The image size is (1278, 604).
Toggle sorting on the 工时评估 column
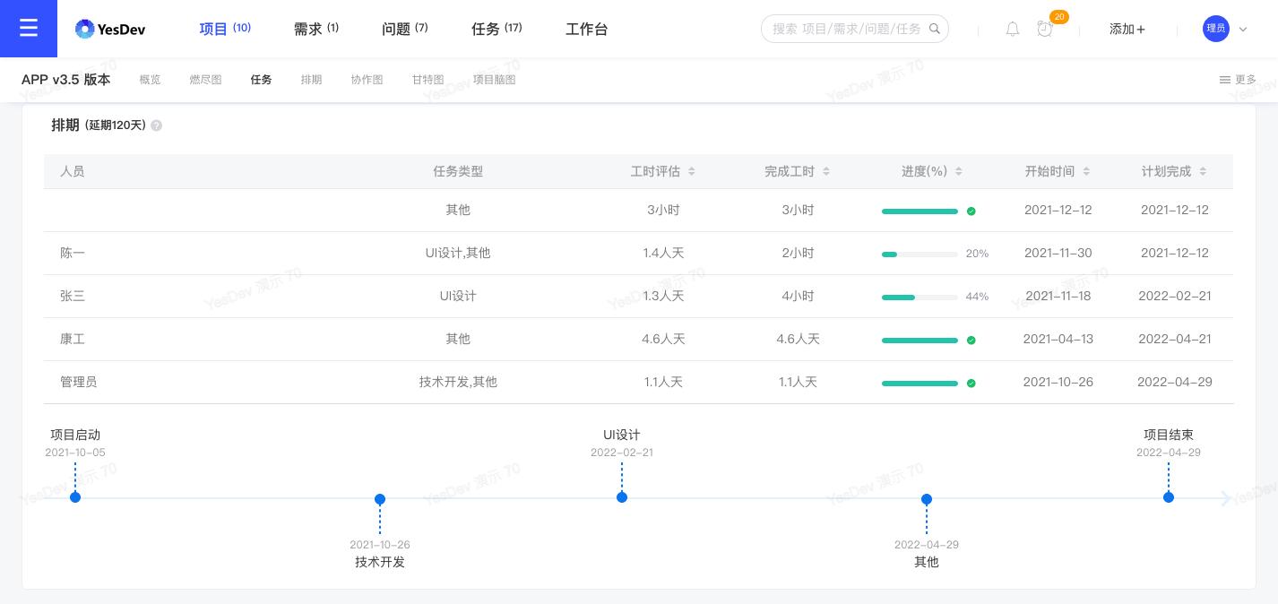(691, 171)
